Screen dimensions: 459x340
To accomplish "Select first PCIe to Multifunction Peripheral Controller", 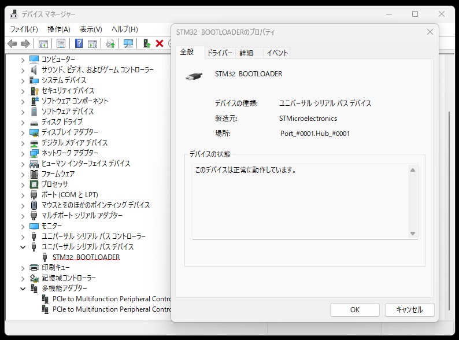I will [112, 299].
